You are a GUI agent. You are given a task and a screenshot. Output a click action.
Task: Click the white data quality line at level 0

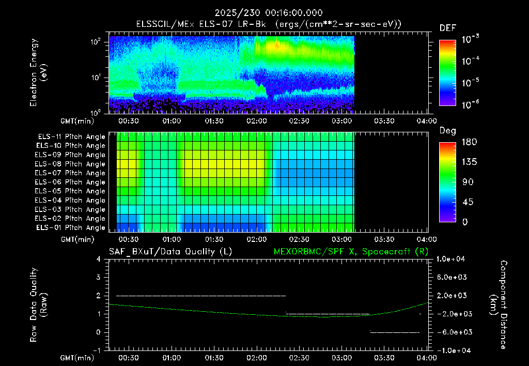[x=395, y=332]
